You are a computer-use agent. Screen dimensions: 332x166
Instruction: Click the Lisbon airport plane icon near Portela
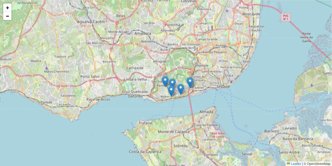[227, 11]
